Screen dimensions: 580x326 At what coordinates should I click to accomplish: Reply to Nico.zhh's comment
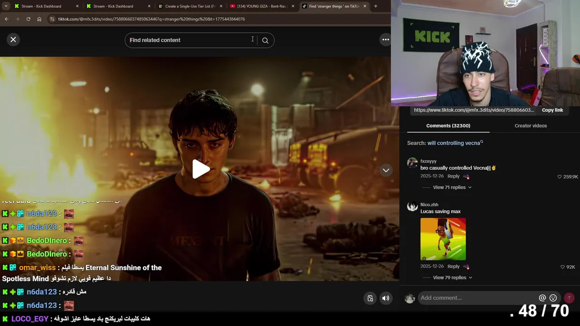click(453, 266)
